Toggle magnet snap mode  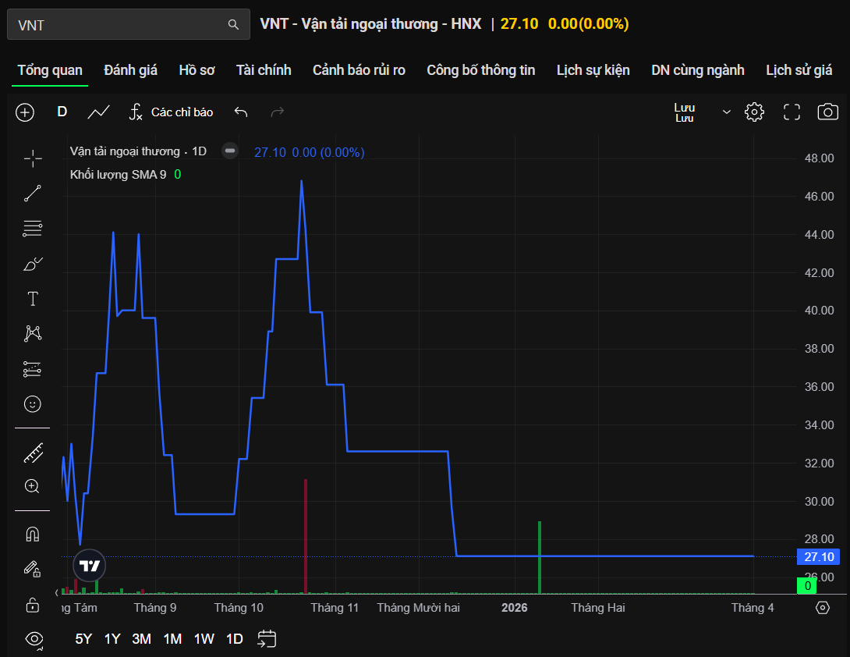(33, 534)
